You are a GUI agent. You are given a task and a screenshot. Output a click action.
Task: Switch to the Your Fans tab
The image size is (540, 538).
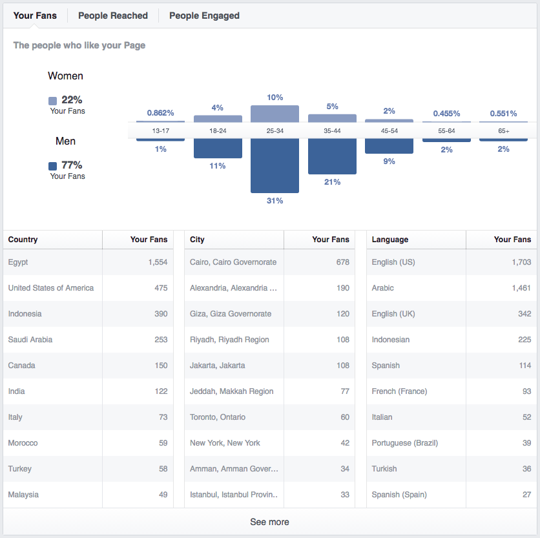click(x=35, y=16)
